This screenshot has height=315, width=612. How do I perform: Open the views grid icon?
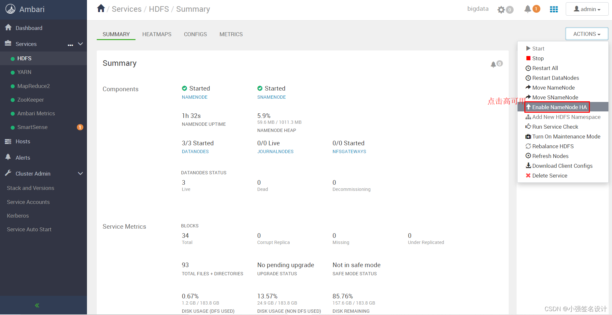(554, 9)
